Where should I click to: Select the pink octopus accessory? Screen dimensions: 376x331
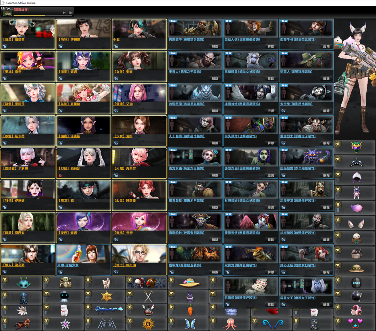pos(231,324)
